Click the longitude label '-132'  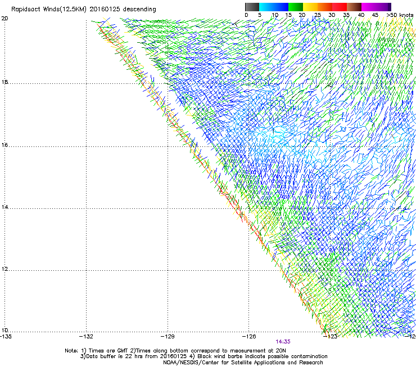click(x=86, y=337)
